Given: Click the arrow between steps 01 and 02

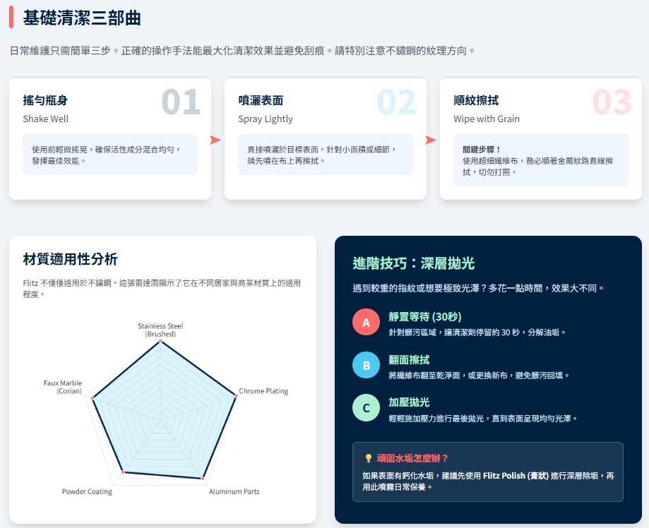Looking at the screenshot, I should coord(216,140).
